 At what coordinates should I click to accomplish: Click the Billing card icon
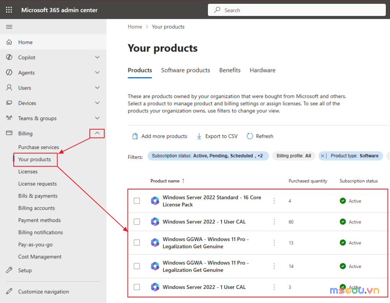(9, 133)
